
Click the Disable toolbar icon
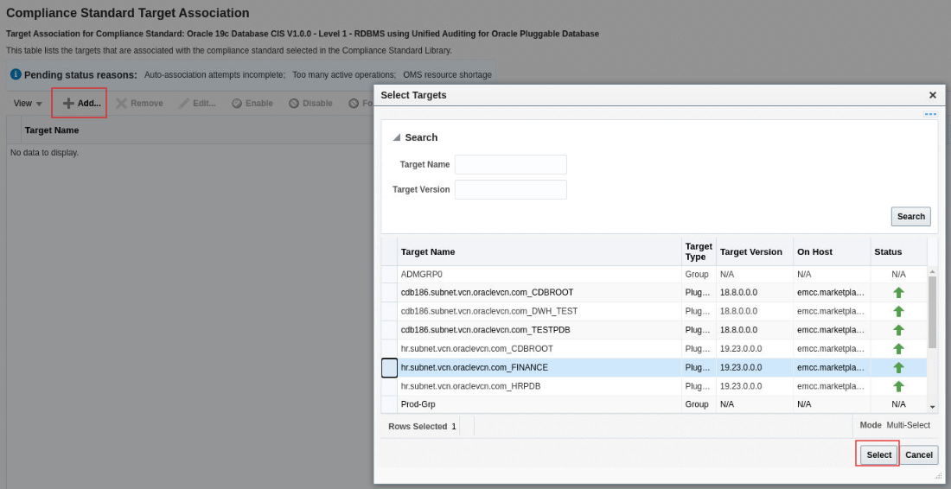click(294, 104)
